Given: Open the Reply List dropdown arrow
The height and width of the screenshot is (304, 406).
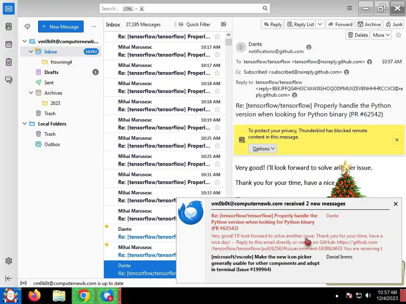Looking at the screenshot, I should click(320, 24).
